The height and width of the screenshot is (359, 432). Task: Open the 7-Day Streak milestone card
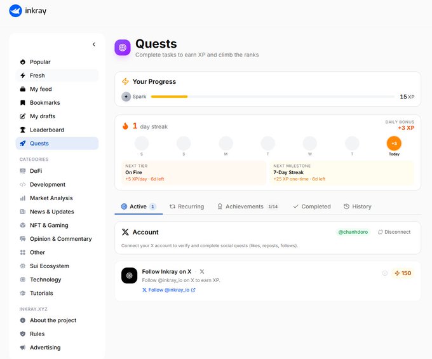pos(342,172)
